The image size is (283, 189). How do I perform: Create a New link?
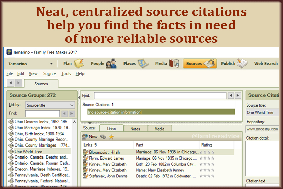[90, 137]
